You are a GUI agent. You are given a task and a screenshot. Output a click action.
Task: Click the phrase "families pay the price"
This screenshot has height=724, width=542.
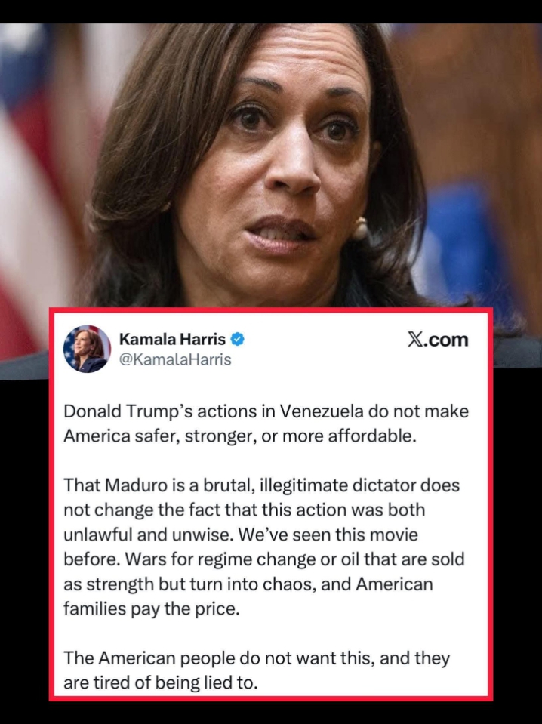tap(152, 608)
